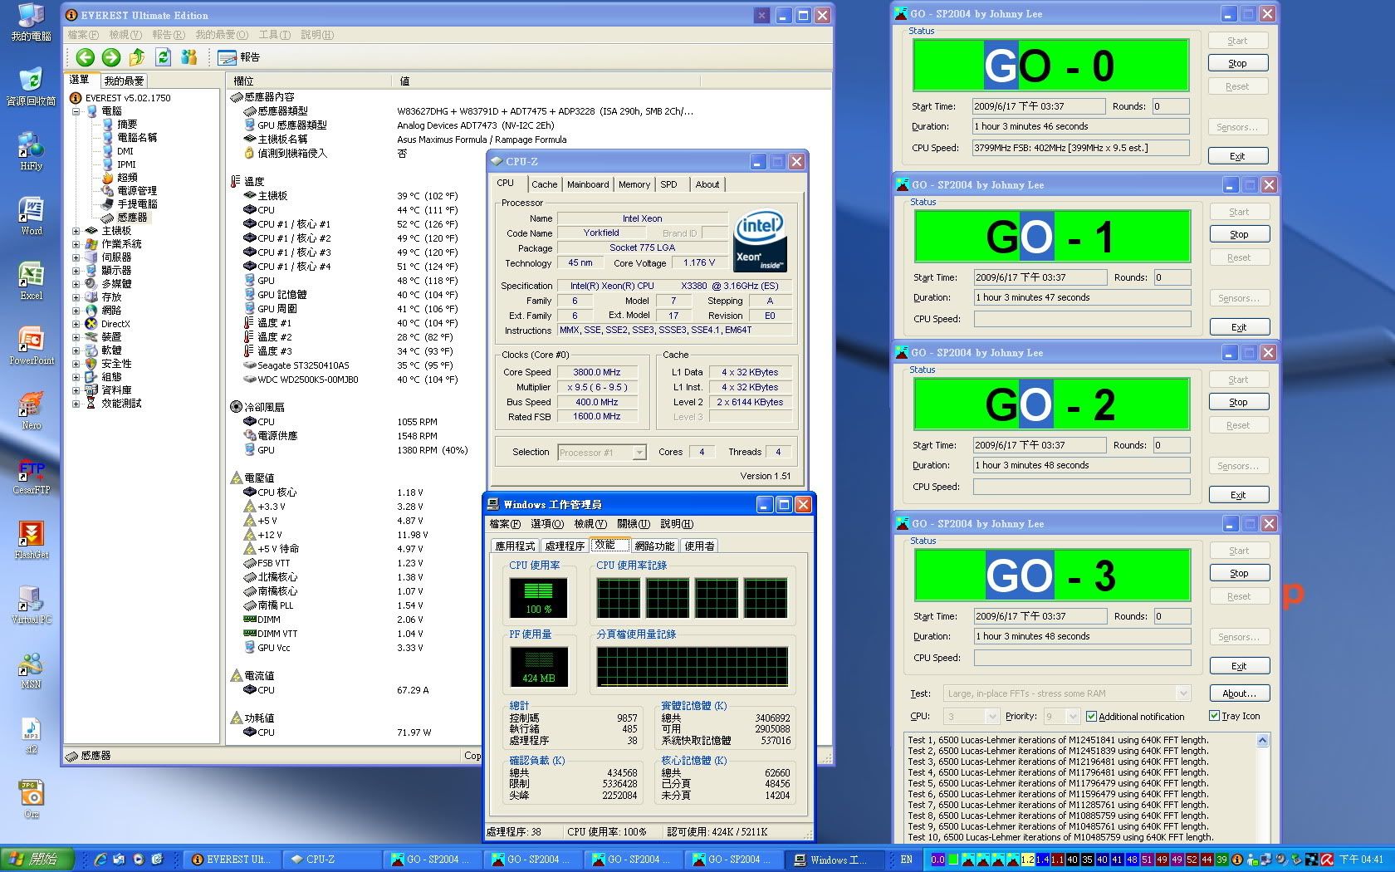The image size is (1395, 872).
Task: Activate CPU-Z button in the taskbar
Action: [x=330, y=860]
